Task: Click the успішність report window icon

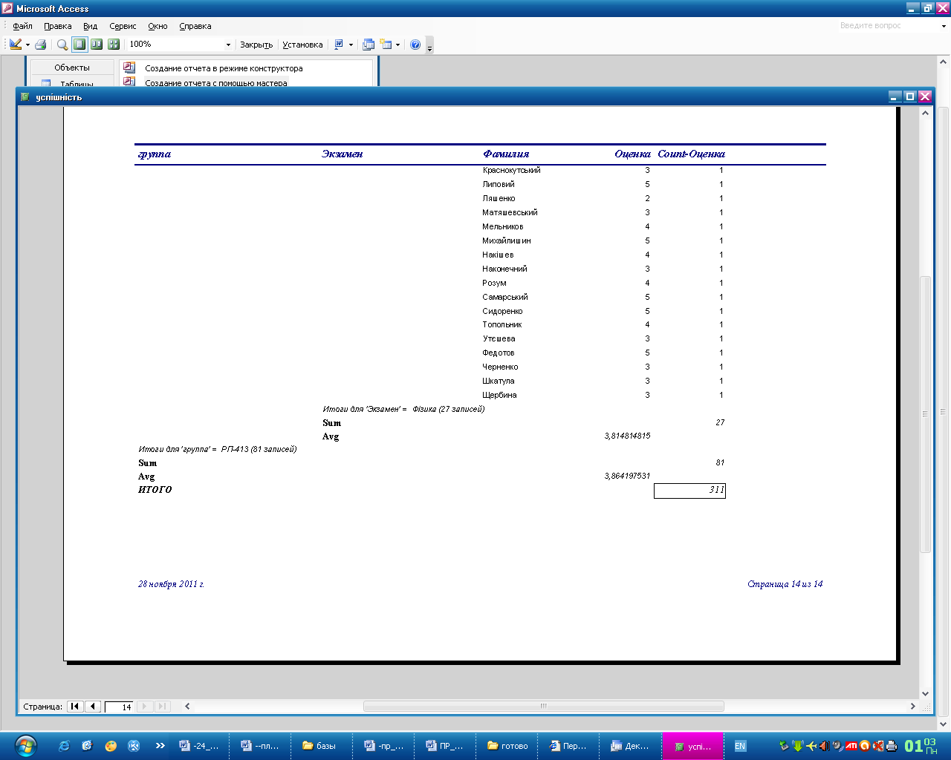Action: point(26,96)
